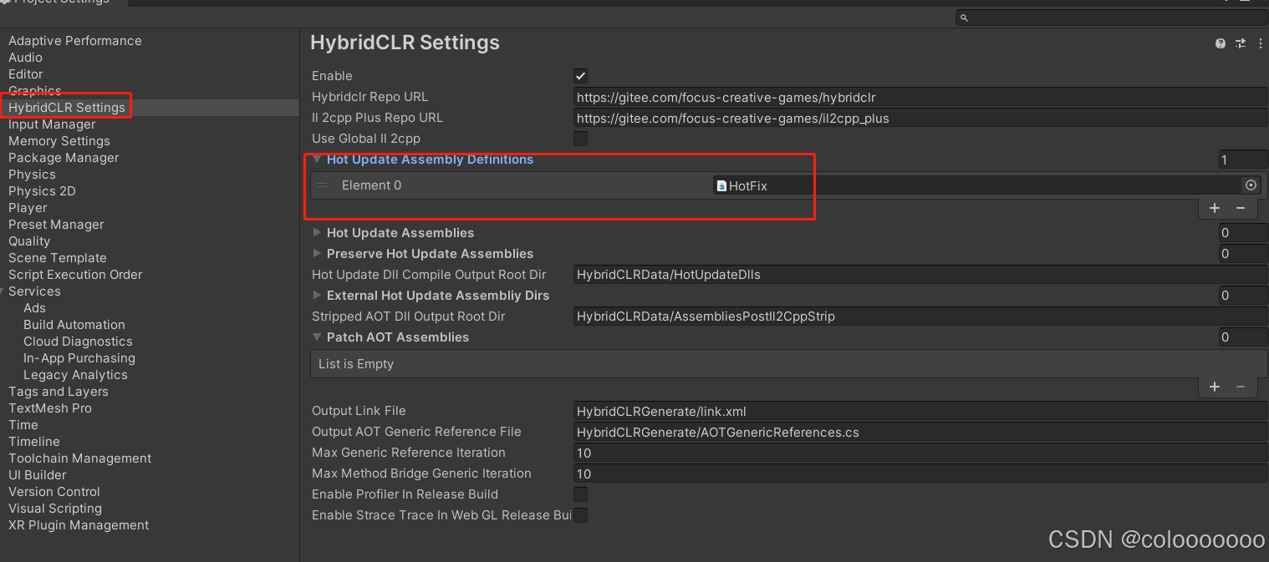1269x562 pixels.
Task: Expand Hot Update Assemblies list
Action: pyautogui.click(x=317, y=232)
